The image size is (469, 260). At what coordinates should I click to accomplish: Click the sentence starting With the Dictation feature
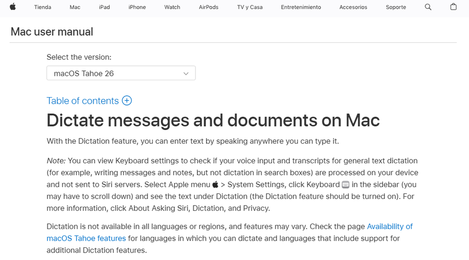pyautogui.click(x=193, y=141)
